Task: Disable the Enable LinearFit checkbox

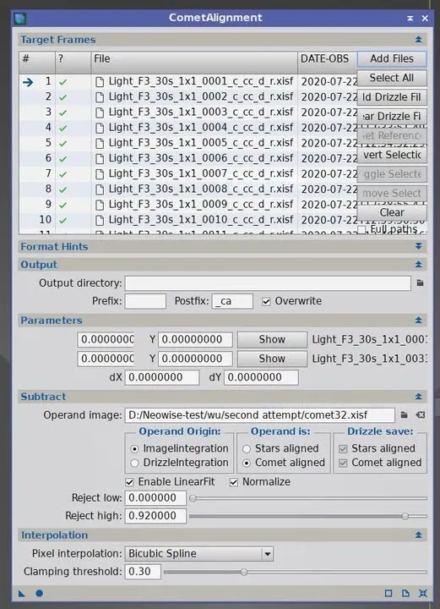Action: click(x=129, y=482)
